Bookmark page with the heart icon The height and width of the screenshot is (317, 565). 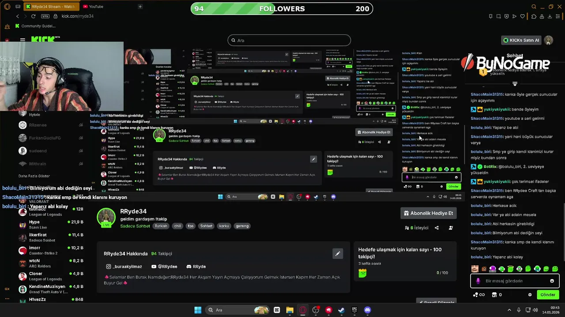523,16
